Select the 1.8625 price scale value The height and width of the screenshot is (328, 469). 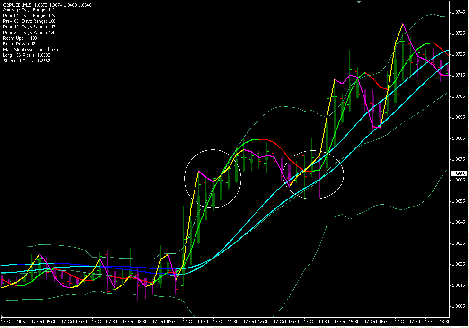[x=458, y=264]
